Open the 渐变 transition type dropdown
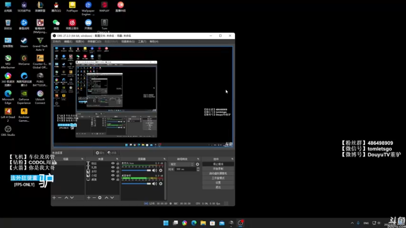 pos(182,164)
